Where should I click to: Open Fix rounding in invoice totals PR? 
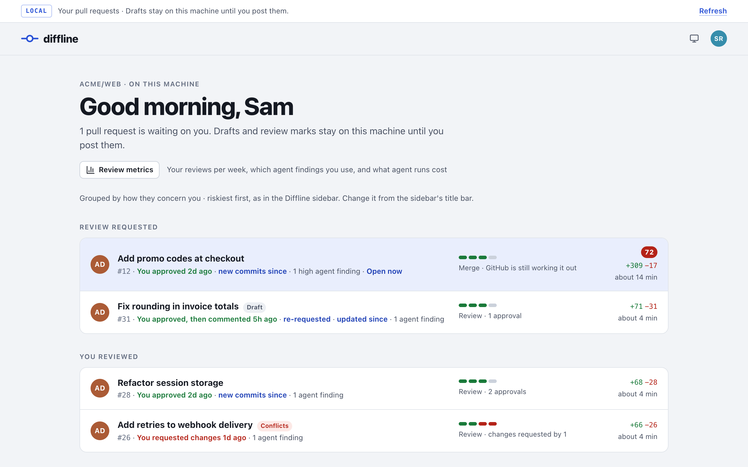click(x=374, y=312)
